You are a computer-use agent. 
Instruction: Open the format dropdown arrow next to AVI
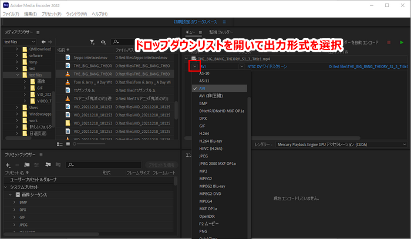pos(194,67)
